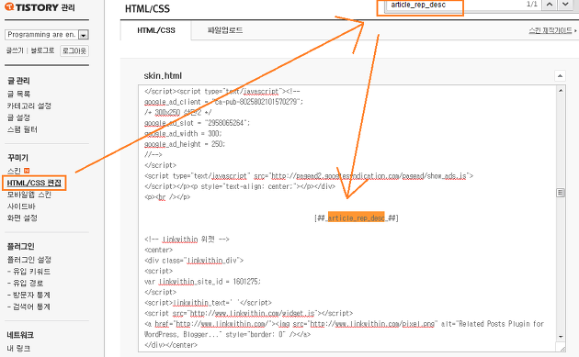Open the blog selector dropdown
Screen dimensions: 579x357
[84, 35]
